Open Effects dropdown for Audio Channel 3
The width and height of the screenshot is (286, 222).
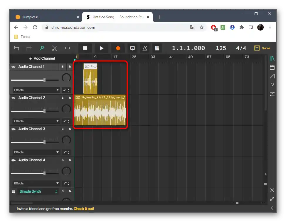36,152
